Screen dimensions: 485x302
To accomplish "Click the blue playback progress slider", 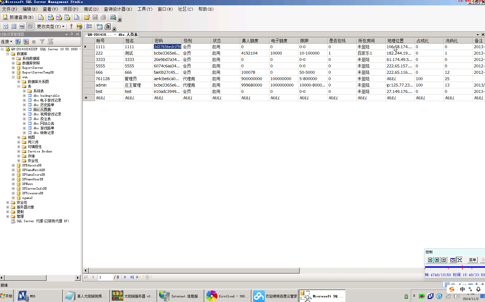I will click(x=454, y=267).
